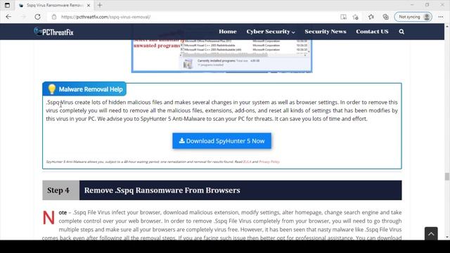Viewport: 450px width, 253px height.
Task: Open the tab actions menu icon
Action: coord(7,5)
